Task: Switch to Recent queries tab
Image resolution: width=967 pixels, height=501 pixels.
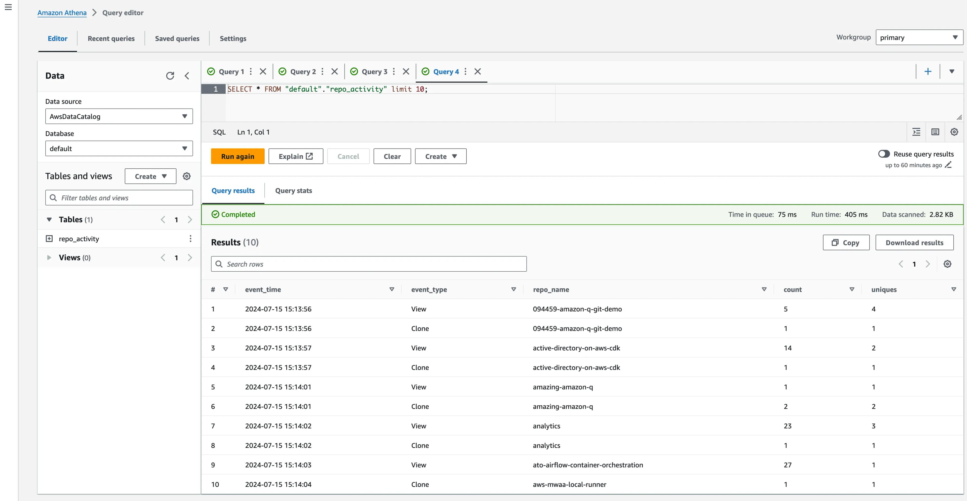Action: coord(111,39)
